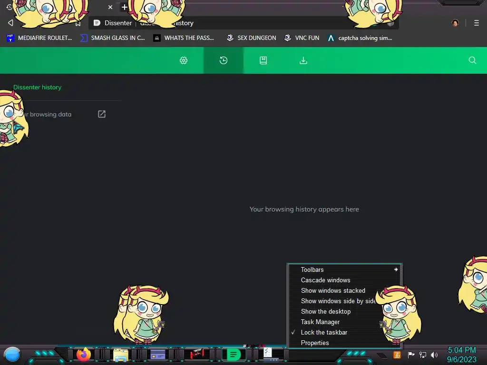Click the search magnifier in green bar
This screenshot has height=365, width=487.
pyautogui.click(x=472, y=60)
